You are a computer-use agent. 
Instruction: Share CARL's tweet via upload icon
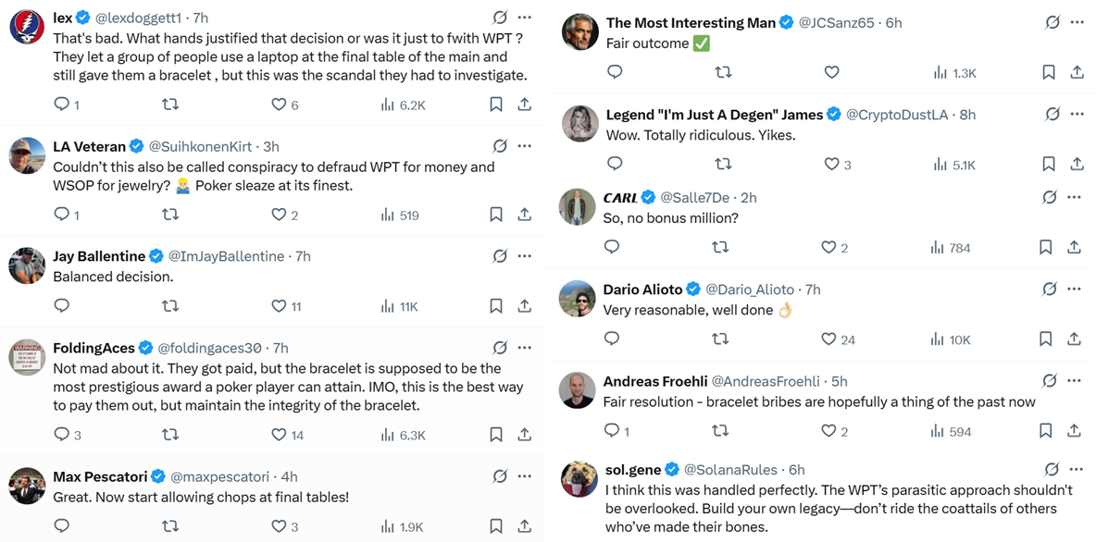[1074, 247]
